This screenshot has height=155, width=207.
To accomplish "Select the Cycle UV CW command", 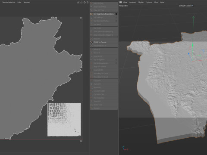I will pyautogui.click(x=104, y=94).
